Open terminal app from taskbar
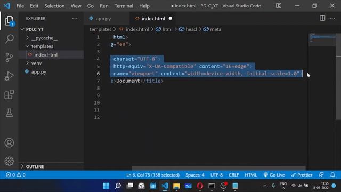341x192 pixels. pyautogui.click(x=212, y=186)
